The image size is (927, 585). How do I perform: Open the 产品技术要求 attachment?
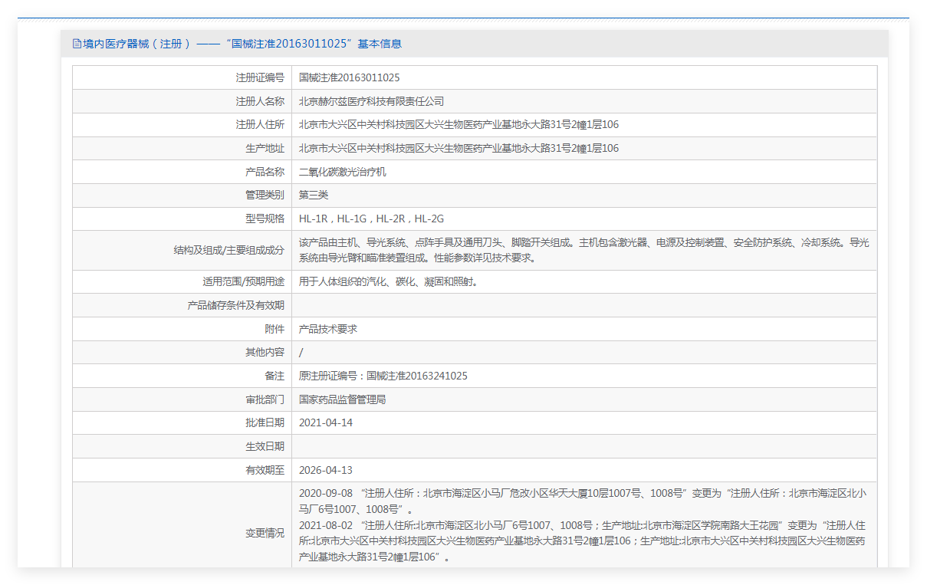(328, 329)
